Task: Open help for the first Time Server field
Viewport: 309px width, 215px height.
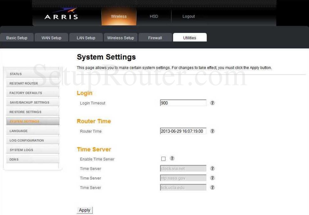Action: coord(213,168)
